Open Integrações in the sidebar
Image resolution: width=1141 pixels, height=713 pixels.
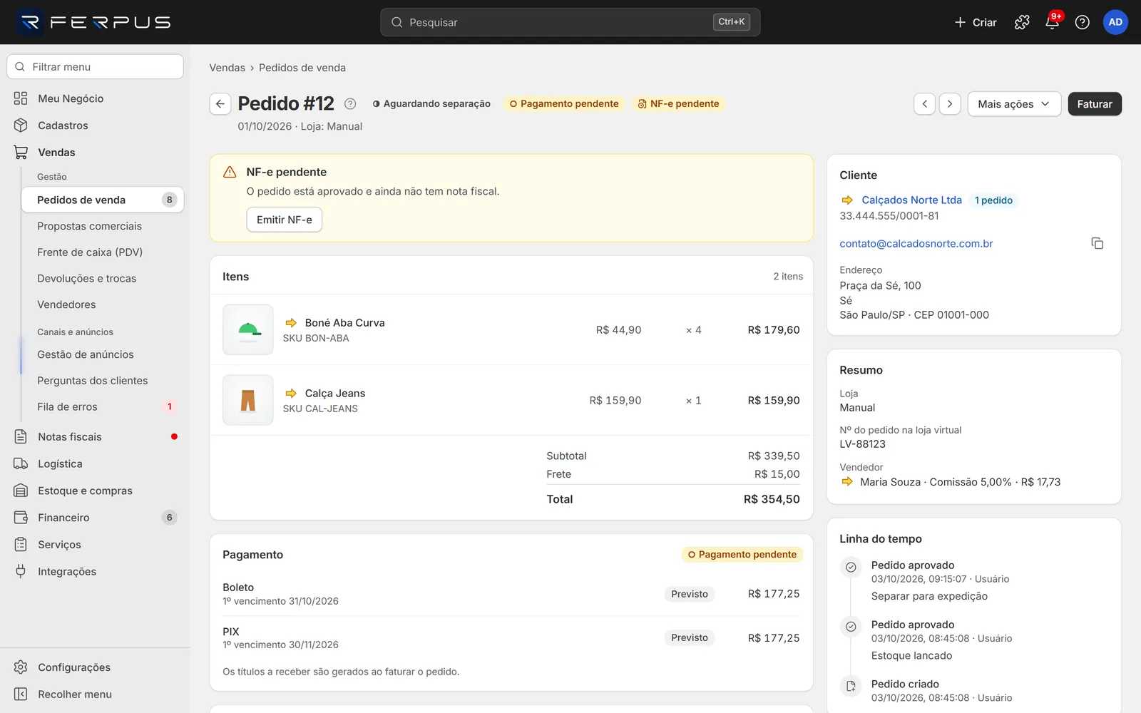point(96,572)
